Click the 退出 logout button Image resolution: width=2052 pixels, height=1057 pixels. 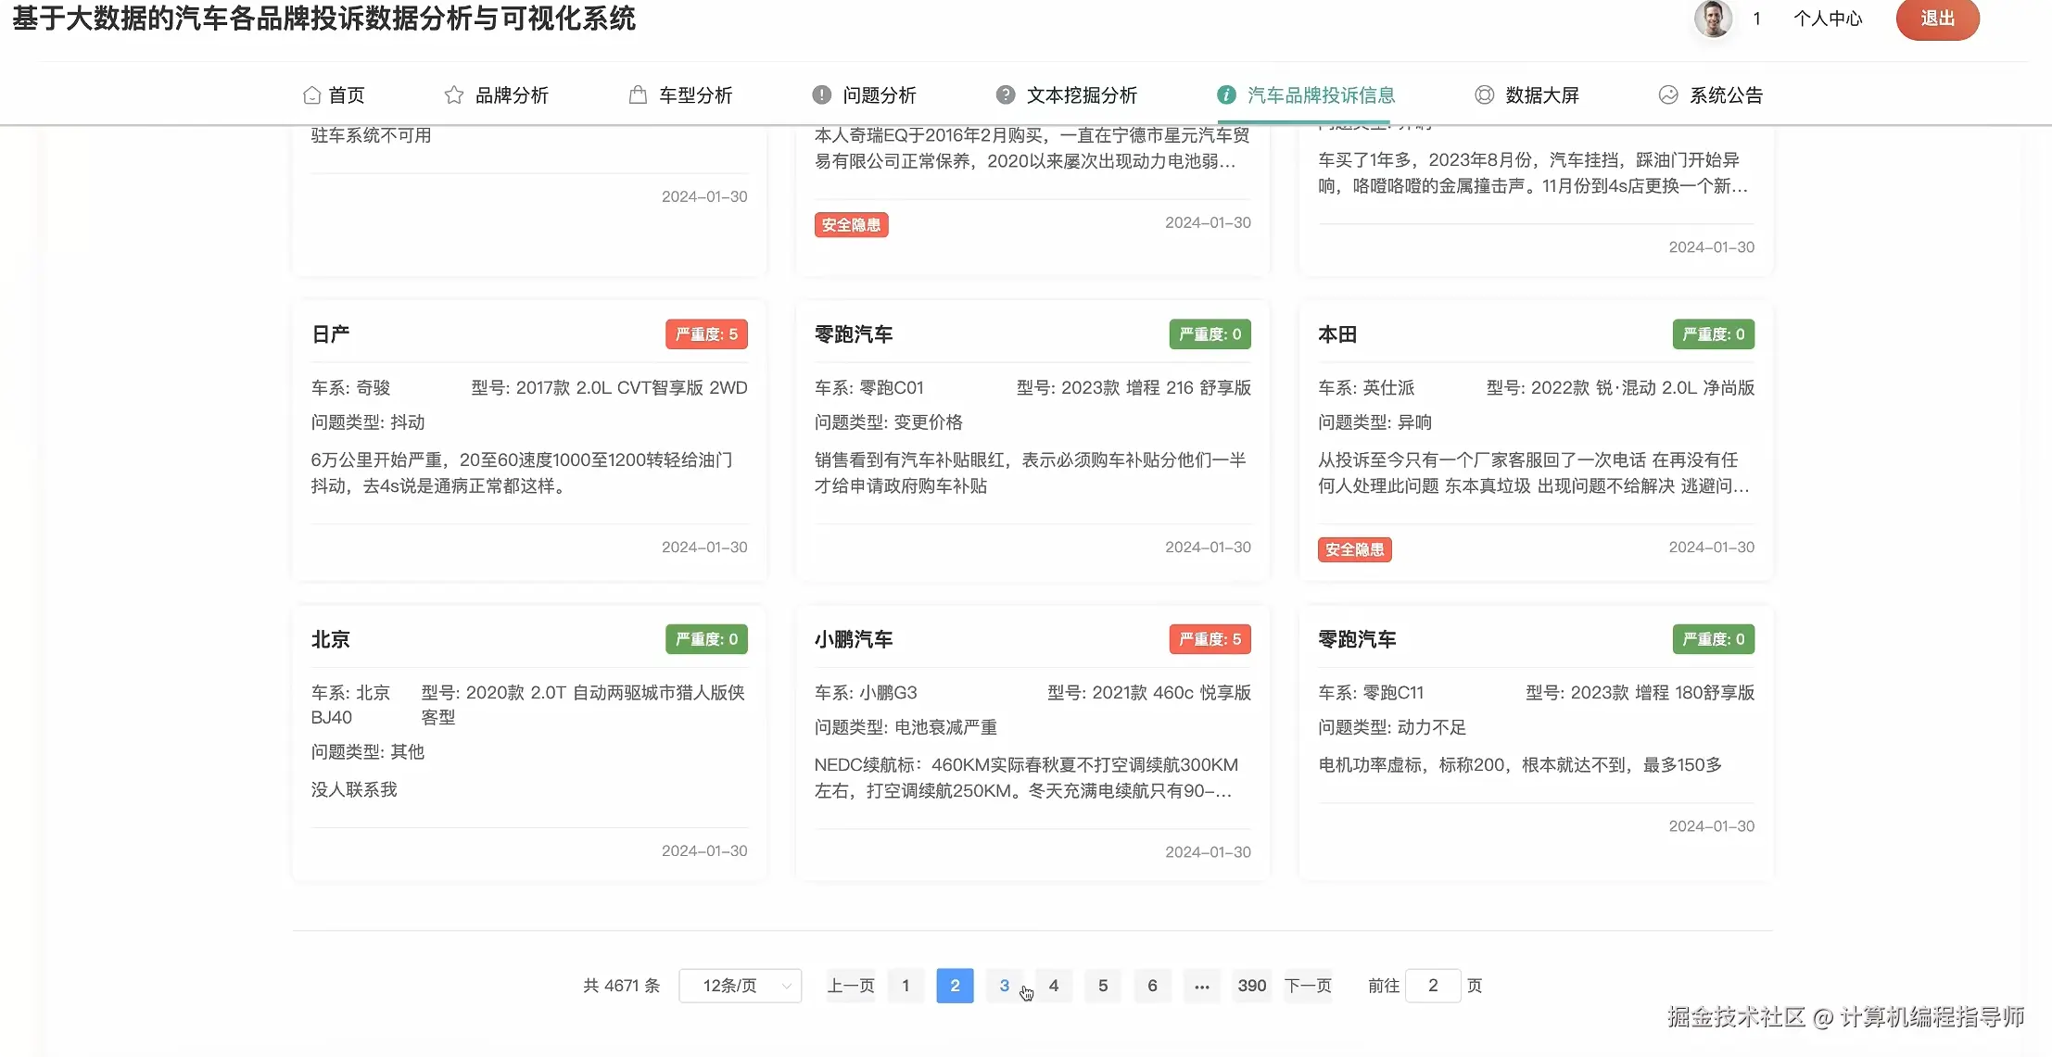1937,19
